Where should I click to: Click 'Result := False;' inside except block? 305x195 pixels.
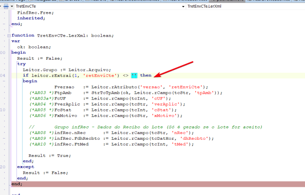46,173
